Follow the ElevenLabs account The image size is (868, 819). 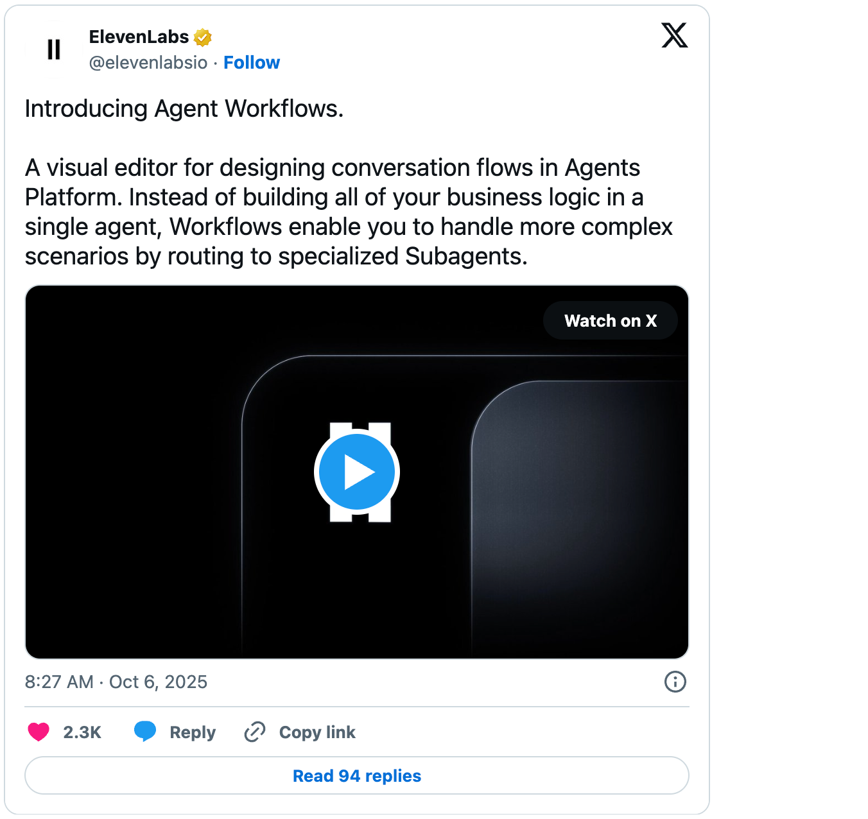click(x=252, y=63)
